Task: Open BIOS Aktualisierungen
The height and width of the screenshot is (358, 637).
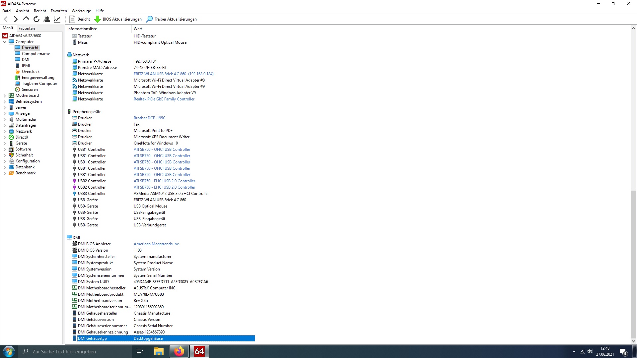Action: 118,19
